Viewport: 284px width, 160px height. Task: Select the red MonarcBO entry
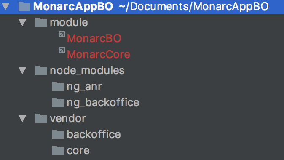coord(94,38)
